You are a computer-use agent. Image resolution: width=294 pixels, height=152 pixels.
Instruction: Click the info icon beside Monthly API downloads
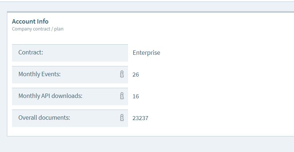click(x=122, y=96)
